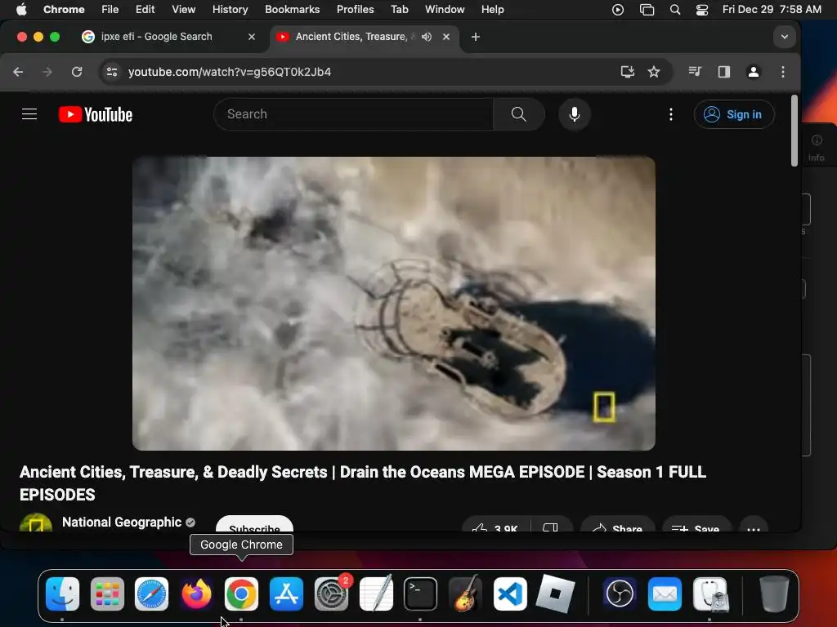Open Mail from the Dock
837x627 pixels.
tap(665, 594)
